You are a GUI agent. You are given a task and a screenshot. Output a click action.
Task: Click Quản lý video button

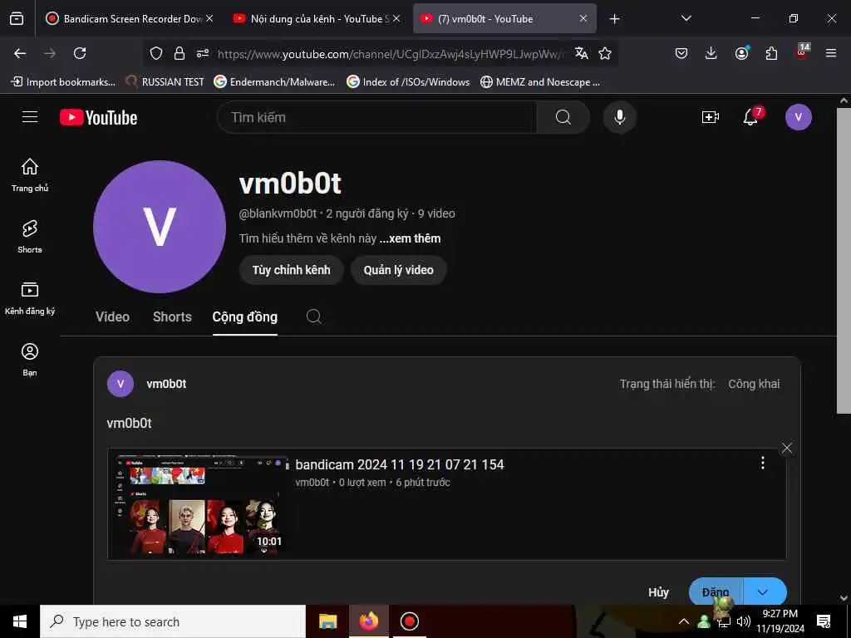coord(398,270)
